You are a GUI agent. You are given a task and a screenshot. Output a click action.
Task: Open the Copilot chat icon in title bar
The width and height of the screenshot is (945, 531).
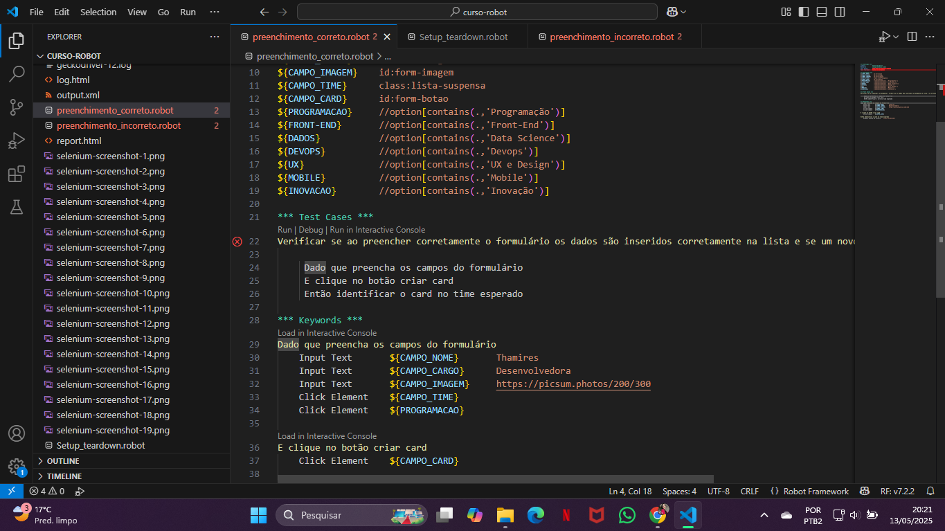[672, 12]
